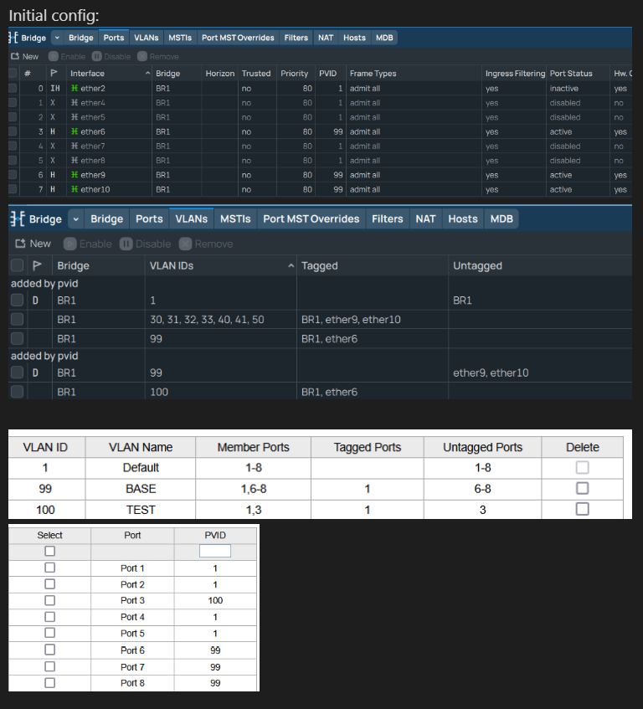Select the Port 6 checkbox
This screenshot has width=643, height=709.
tap(49, 650)
